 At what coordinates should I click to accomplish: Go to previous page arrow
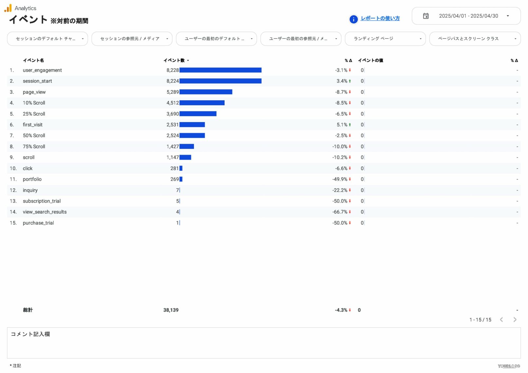[x=501, y=320]
